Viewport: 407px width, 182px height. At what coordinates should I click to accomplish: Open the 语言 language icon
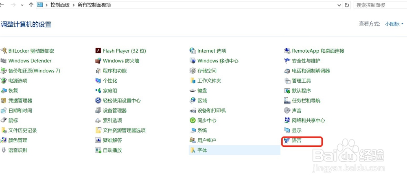287,140
